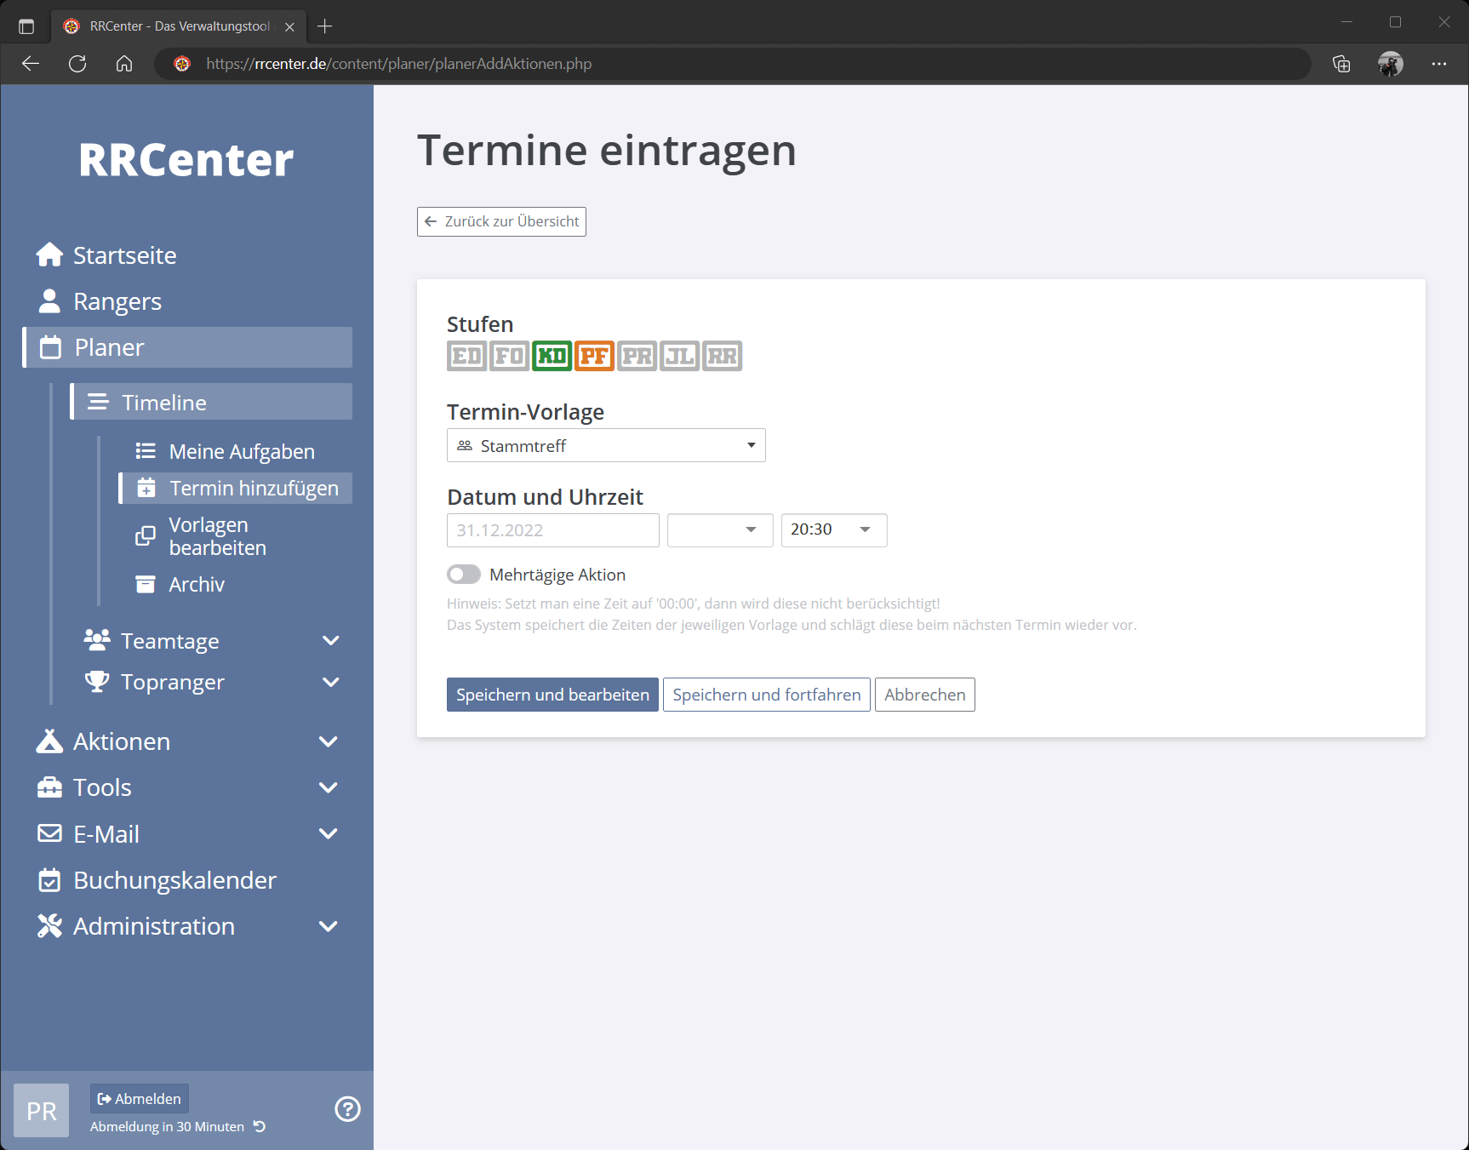
Task: Toggle the grey ED Stufen badge
Action: tap(466, 356)
